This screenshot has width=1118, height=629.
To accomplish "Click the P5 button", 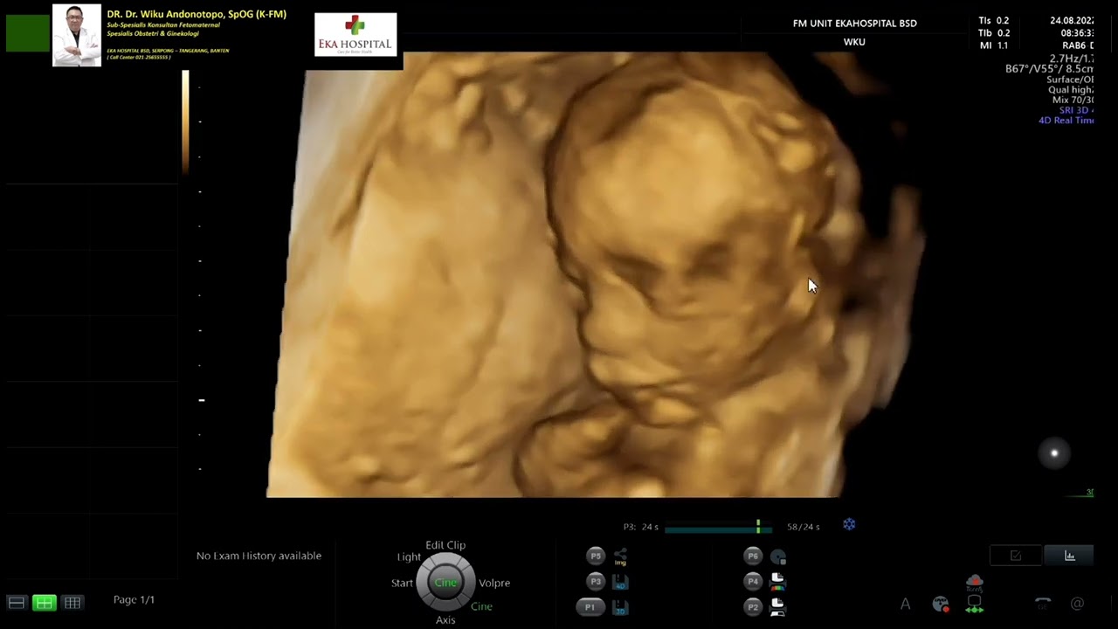I will [596, 556].
